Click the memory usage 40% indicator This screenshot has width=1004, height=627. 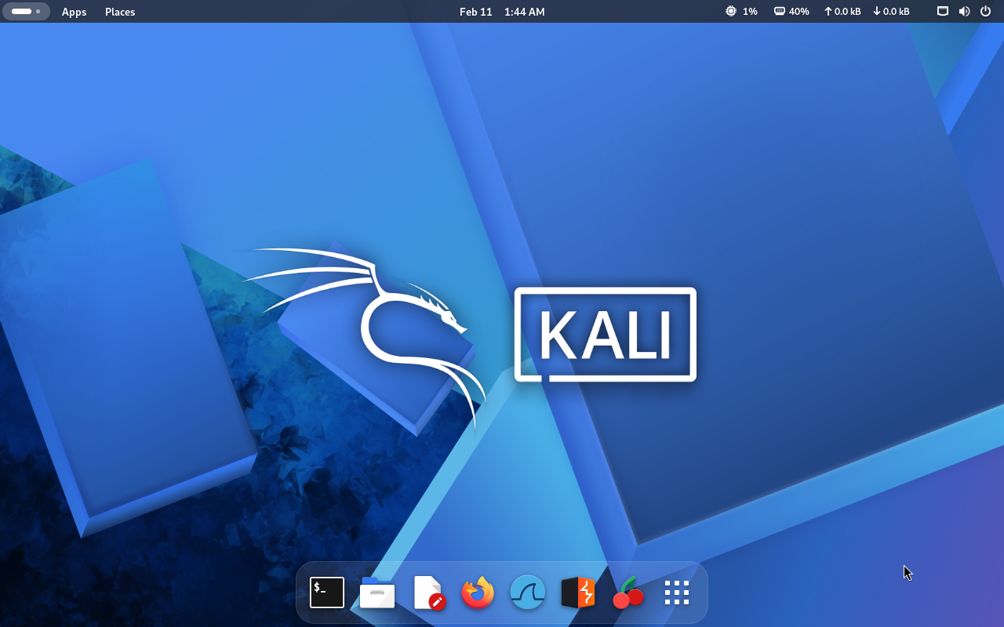791,12
